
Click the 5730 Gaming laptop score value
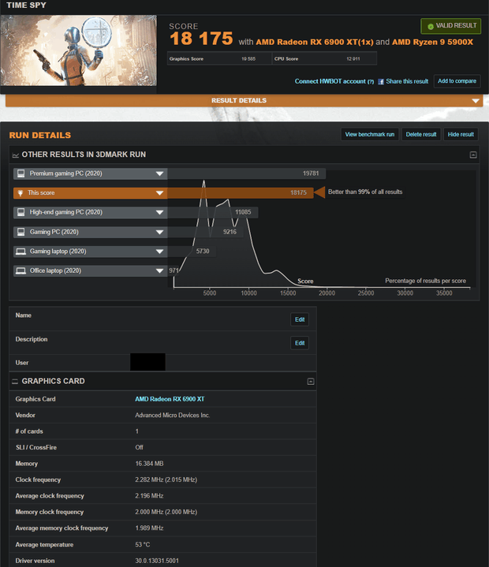point(203,251)
